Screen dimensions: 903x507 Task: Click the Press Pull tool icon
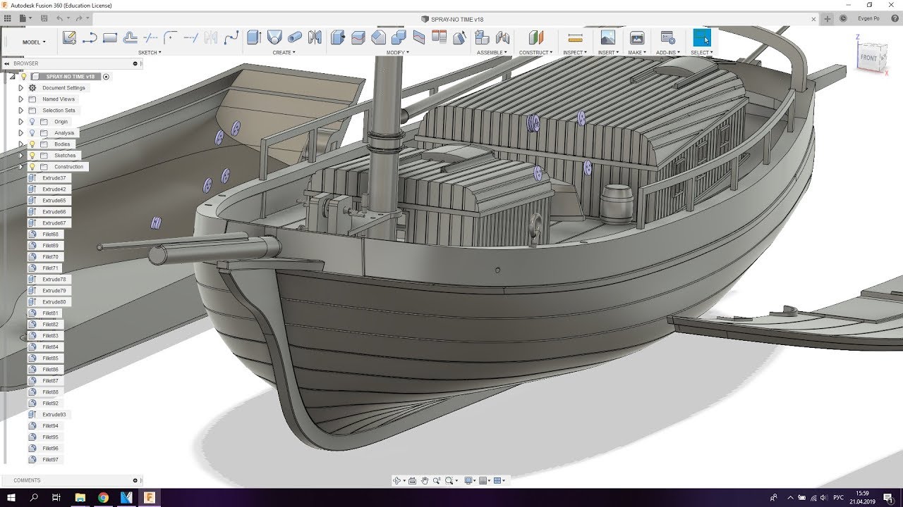tap(338, 37)
